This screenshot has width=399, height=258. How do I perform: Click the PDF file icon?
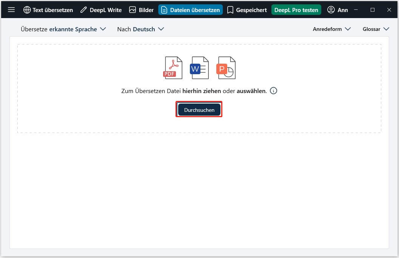pyautogui.click(x=173, y=68)
